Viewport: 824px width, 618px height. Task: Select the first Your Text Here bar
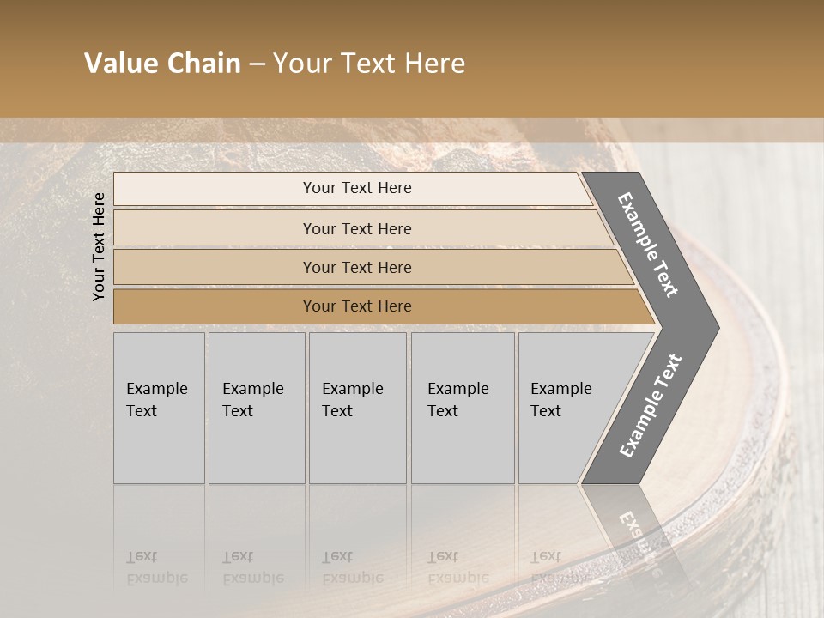click(356, 188)
